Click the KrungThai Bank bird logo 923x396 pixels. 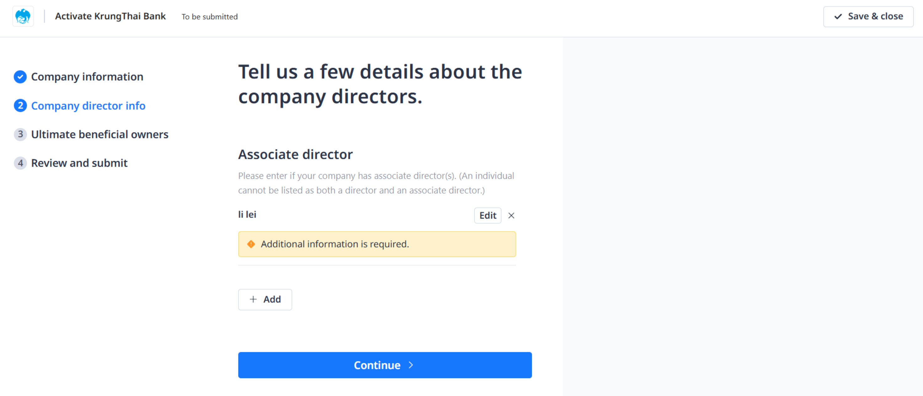(23, 17)
